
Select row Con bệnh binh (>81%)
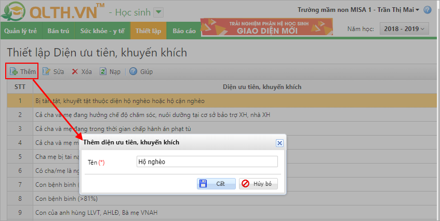tap(222, 199)
